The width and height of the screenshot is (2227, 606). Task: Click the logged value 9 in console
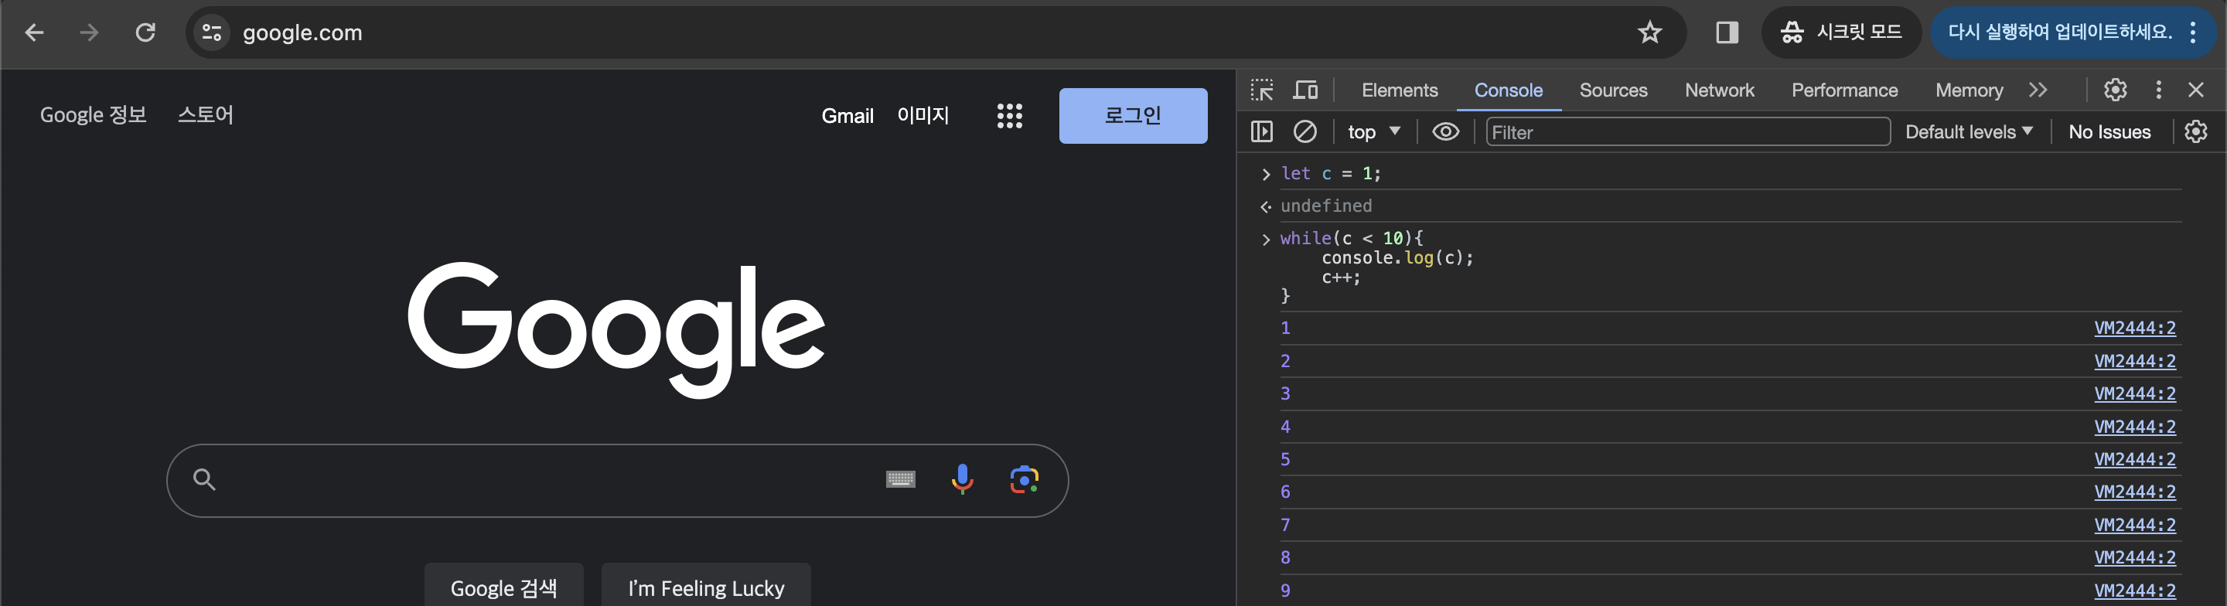pos(1285,591)
